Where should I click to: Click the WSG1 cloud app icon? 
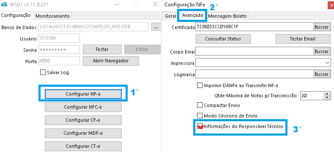click(4, 5)
